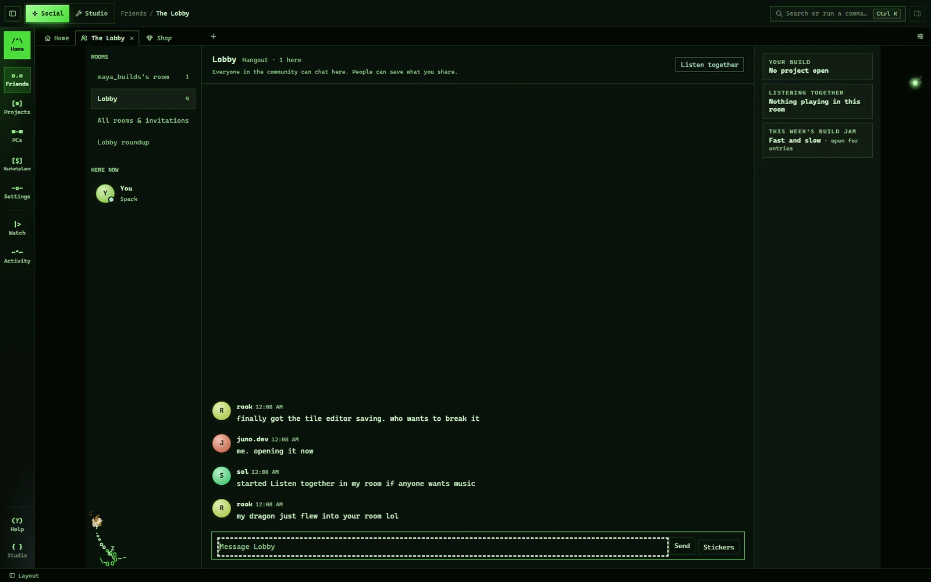Open Settings in the left sidebar
931x582 pixels.
pos(17,192)
